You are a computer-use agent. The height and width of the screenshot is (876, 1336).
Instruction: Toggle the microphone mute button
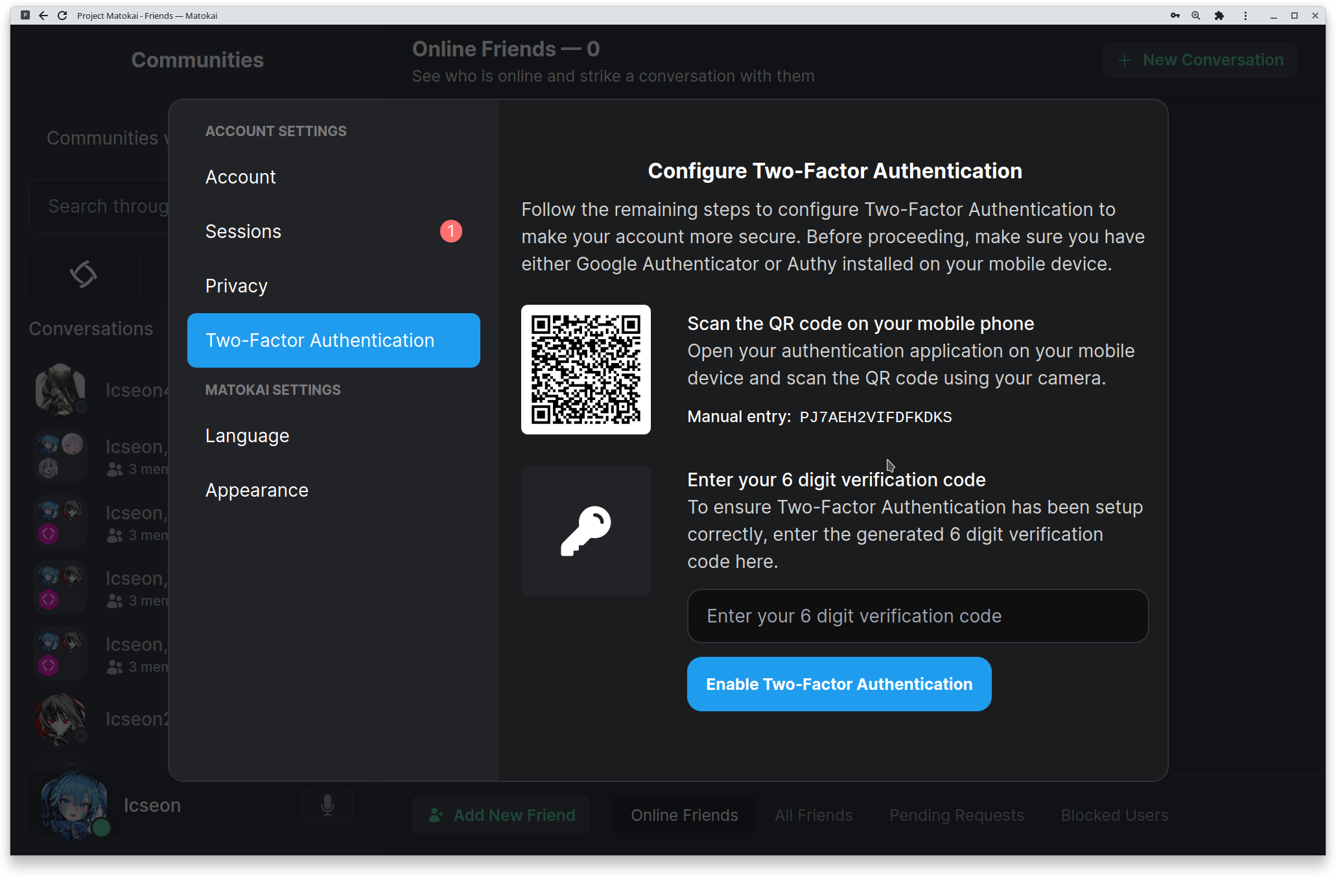point(328,805)
